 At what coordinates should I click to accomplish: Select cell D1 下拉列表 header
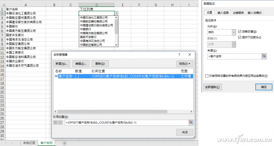pos(97,9)
